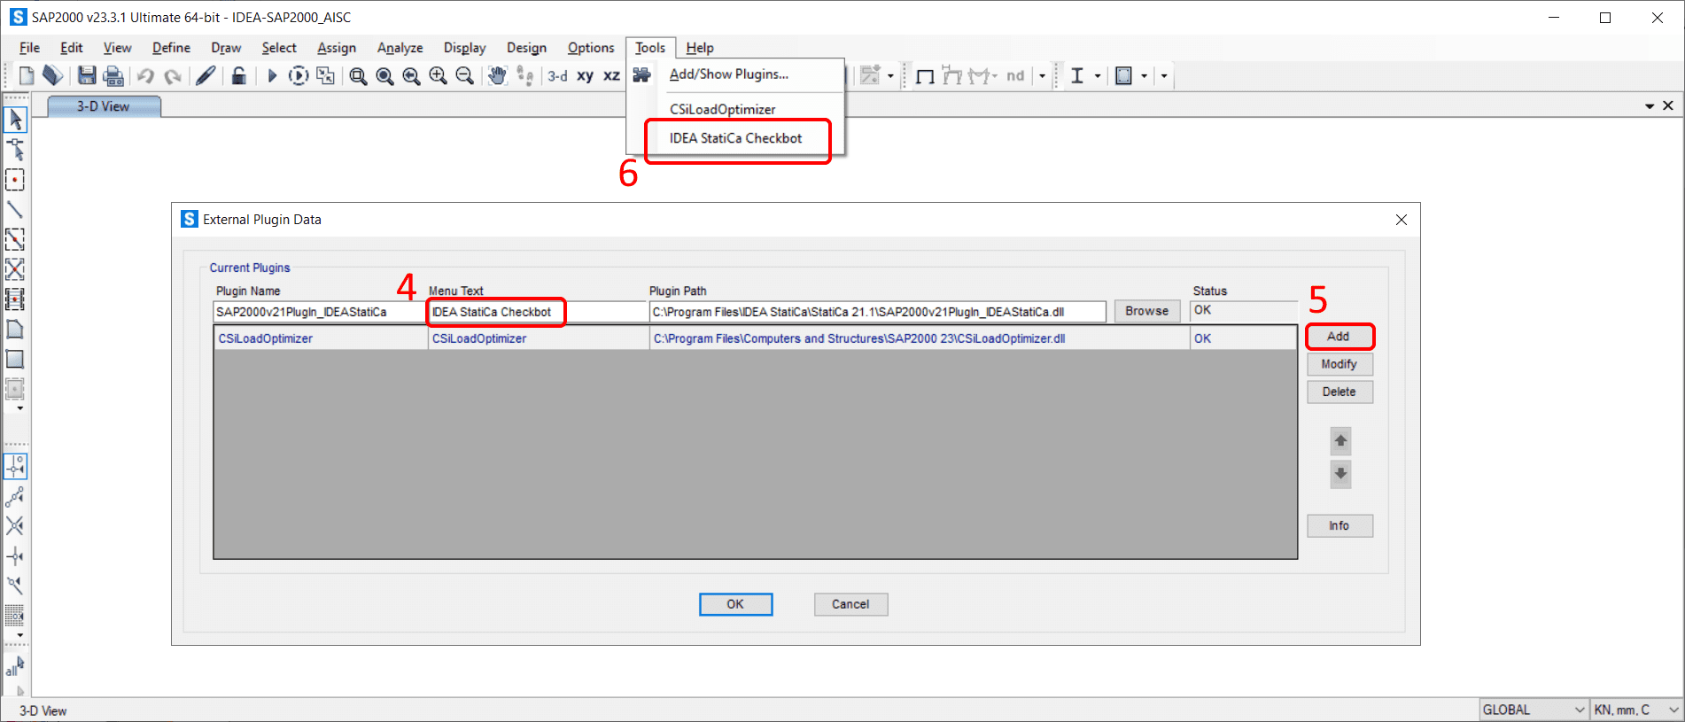Click the Zoom Out minus magnifier
This screenshot has height=722, width=1685.
464,76
